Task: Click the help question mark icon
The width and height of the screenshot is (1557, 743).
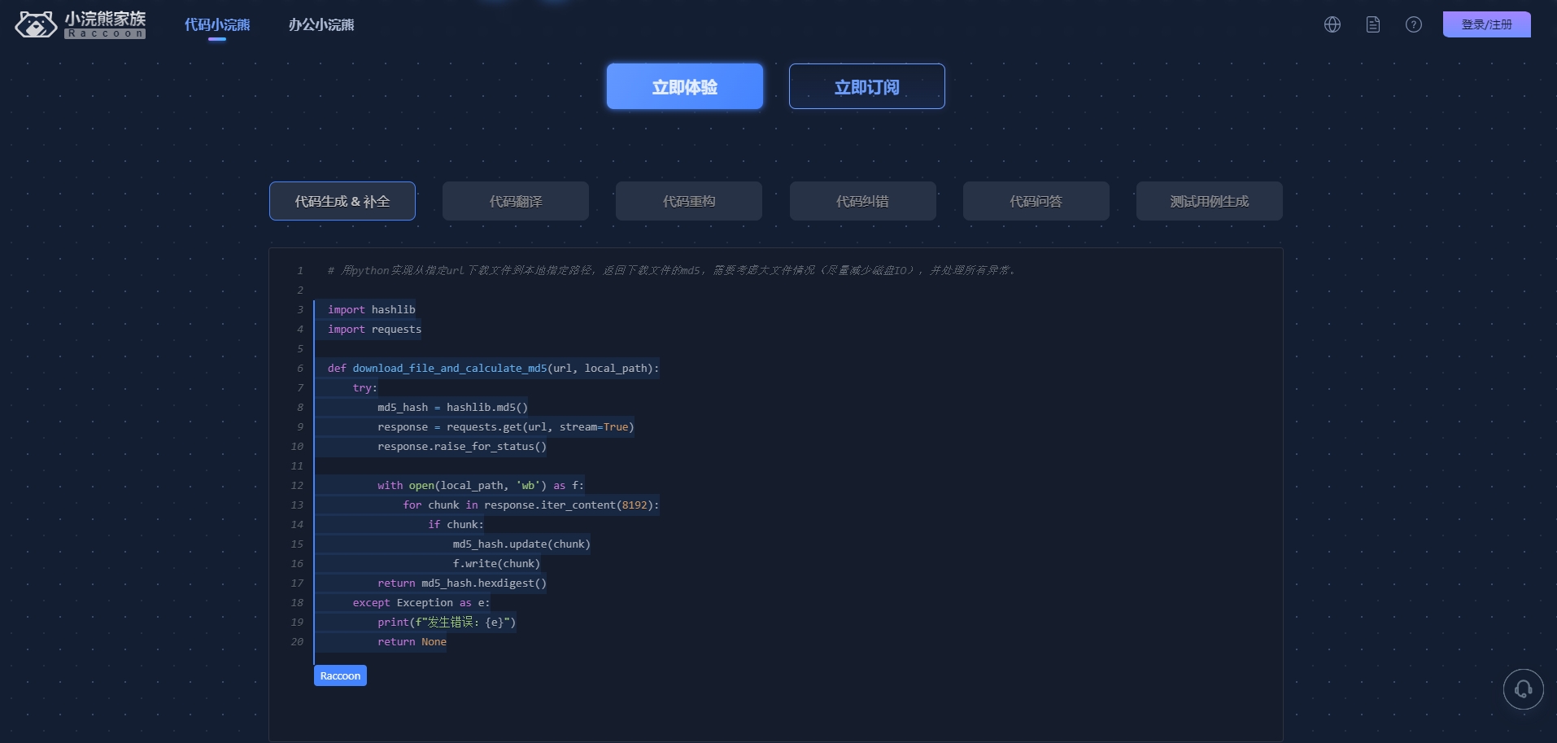Action: 1414,24
